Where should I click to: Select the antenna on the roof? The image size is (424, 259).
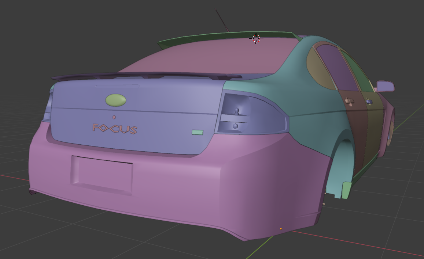tap(222, 20)
